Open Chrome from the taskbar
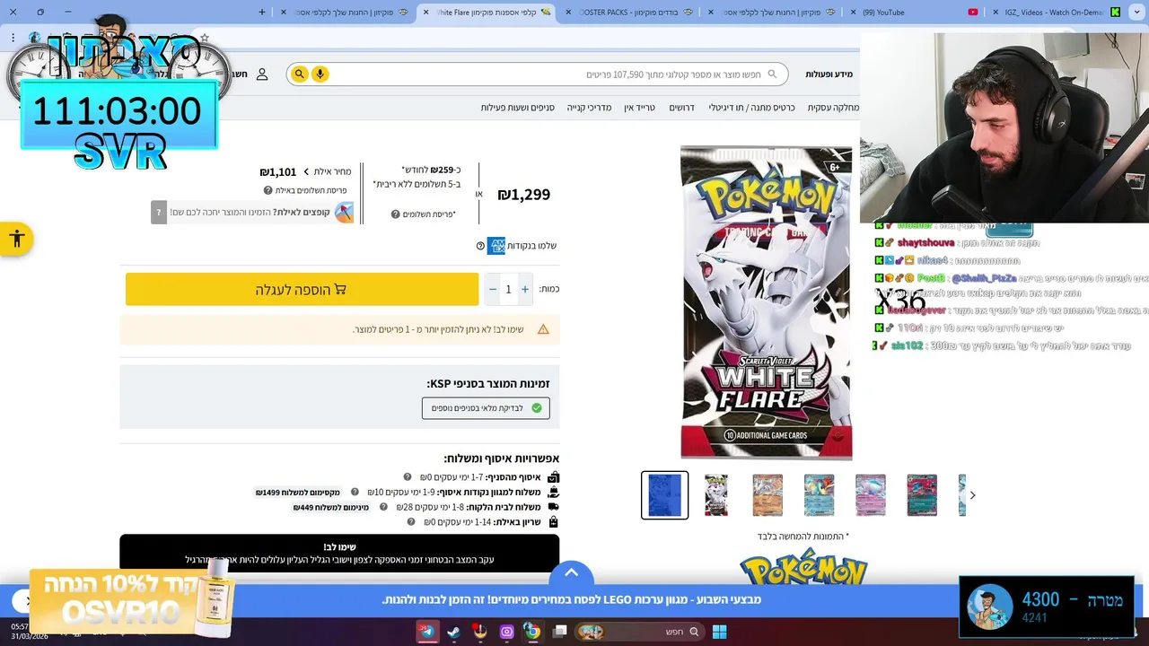The image size is (1149, 646). [532, 632]
